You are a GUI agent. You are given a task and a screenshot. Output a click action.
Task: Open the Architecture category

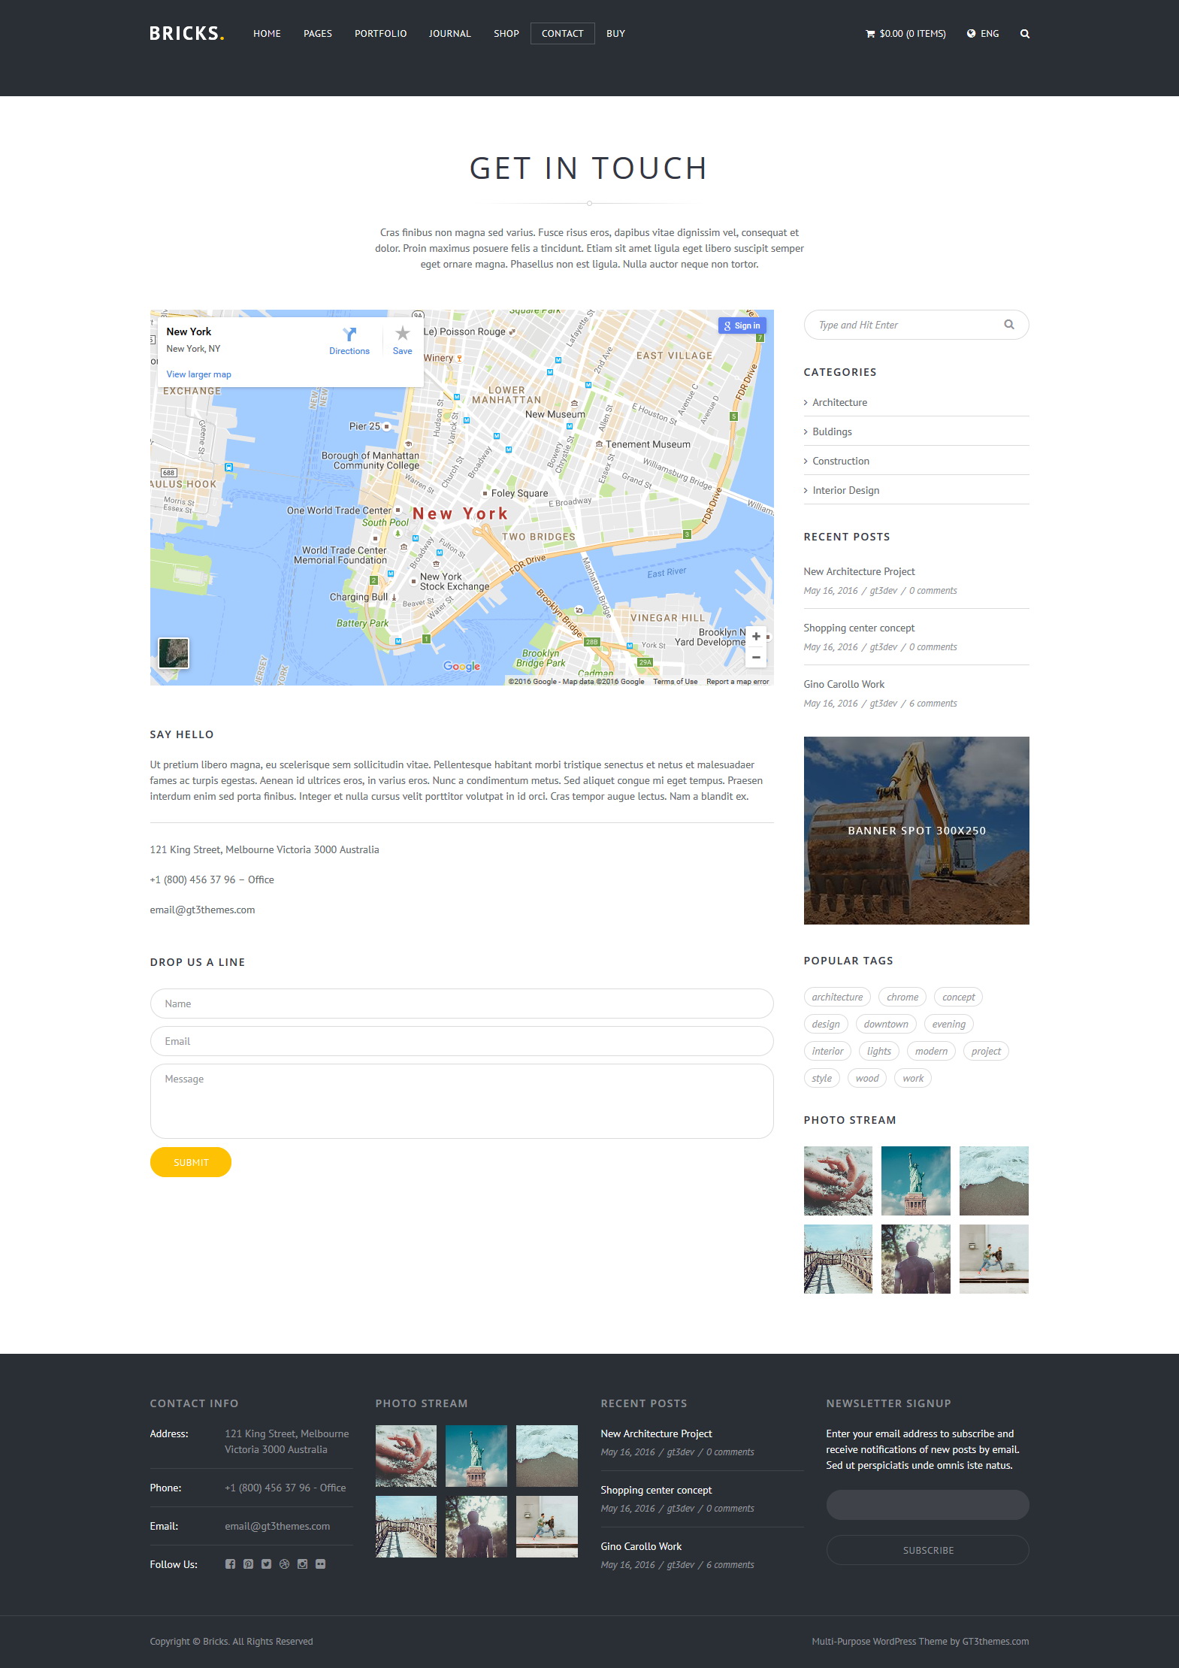(x=839, y=402)
